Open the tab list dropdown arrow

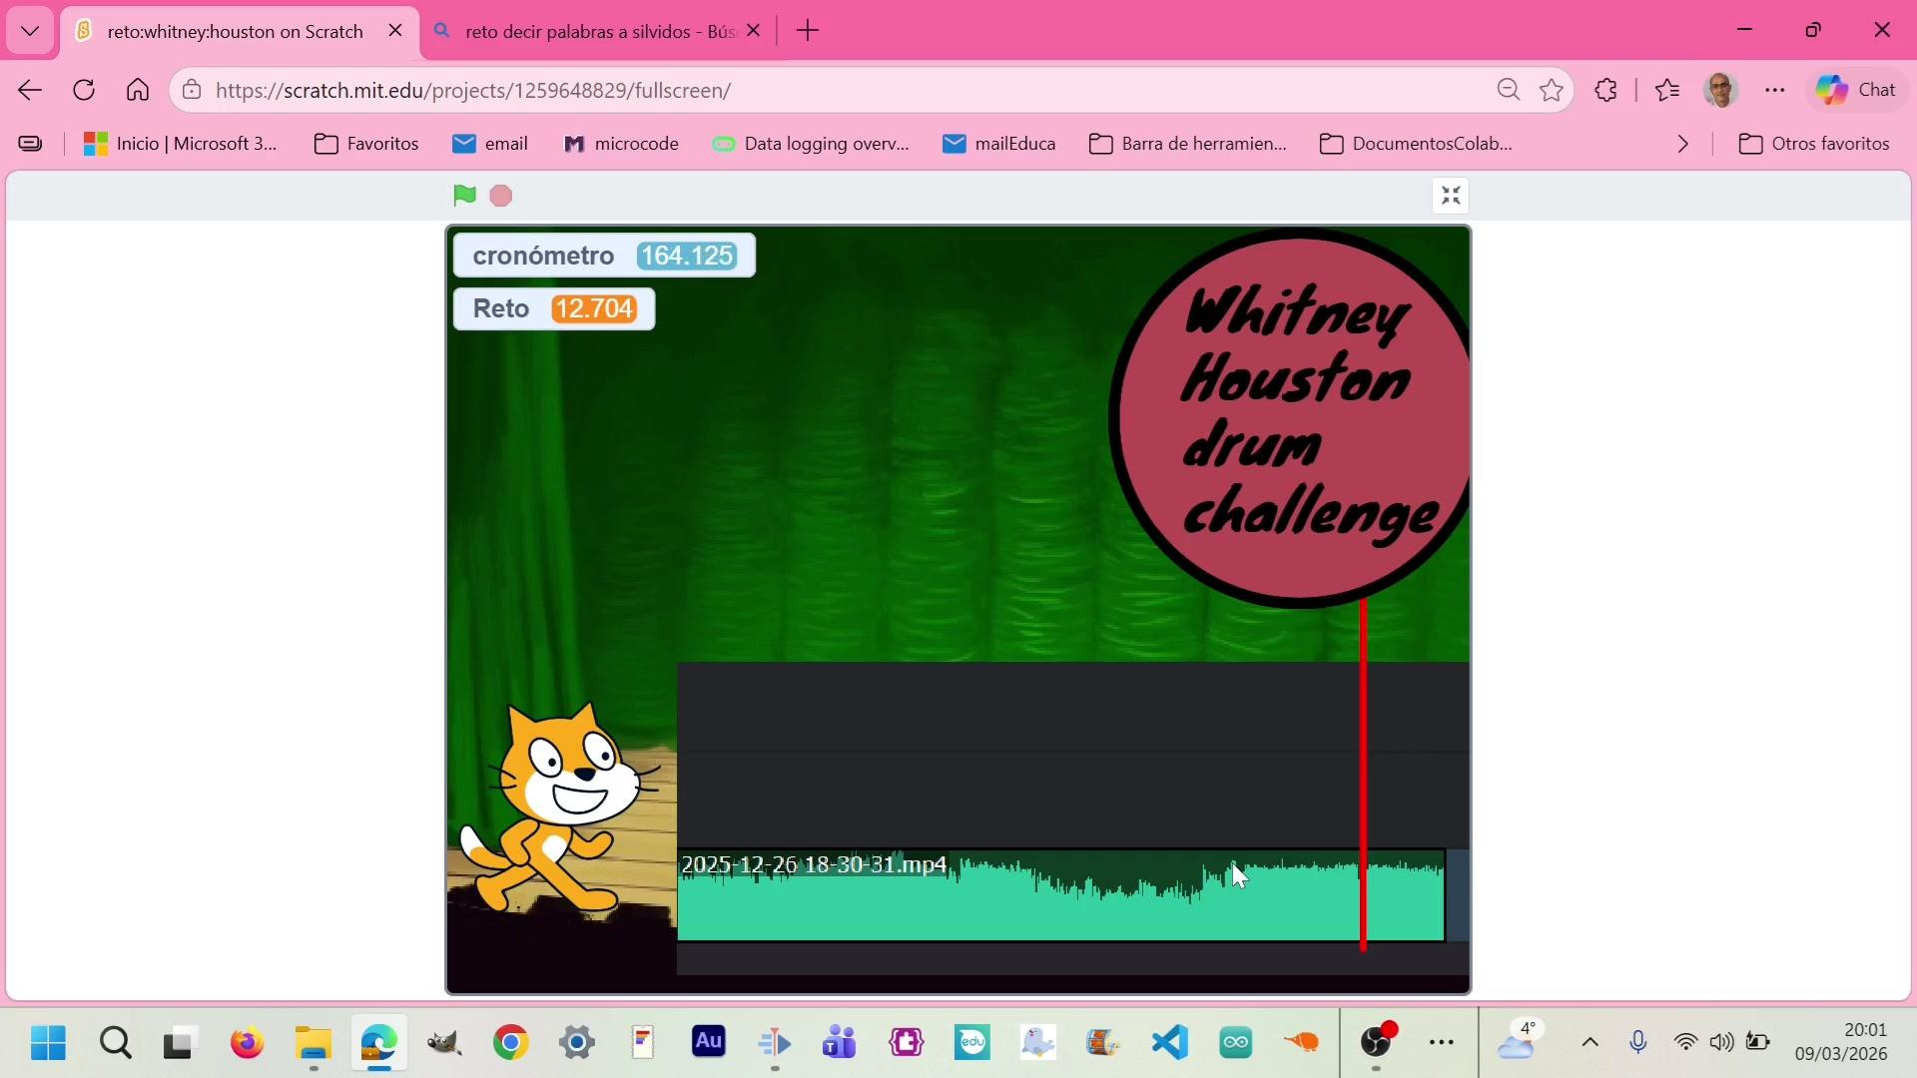tap(30, 31)
